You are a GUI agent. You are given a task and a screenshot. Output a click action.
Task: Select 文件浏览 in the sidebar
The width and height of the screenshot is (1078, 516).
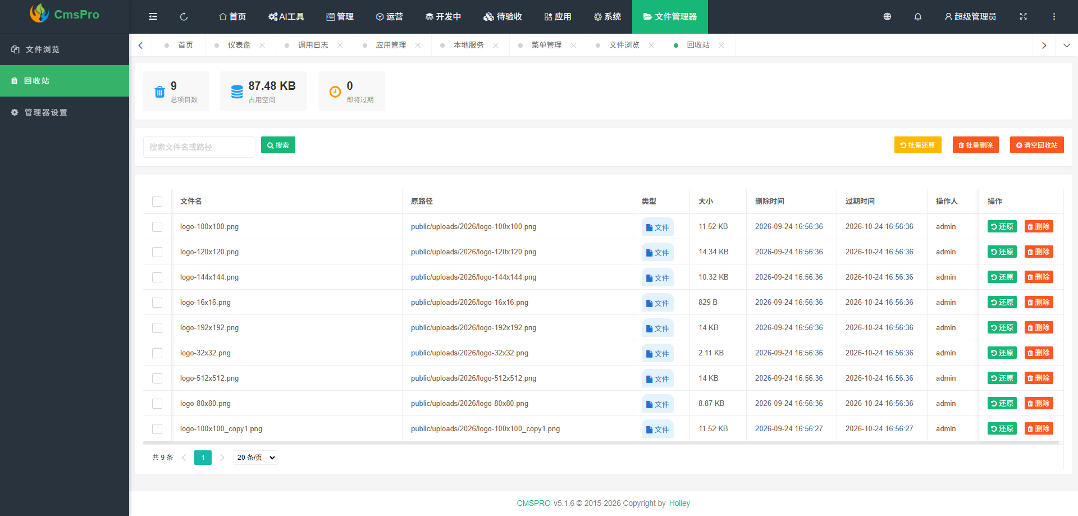click(65, 49)
